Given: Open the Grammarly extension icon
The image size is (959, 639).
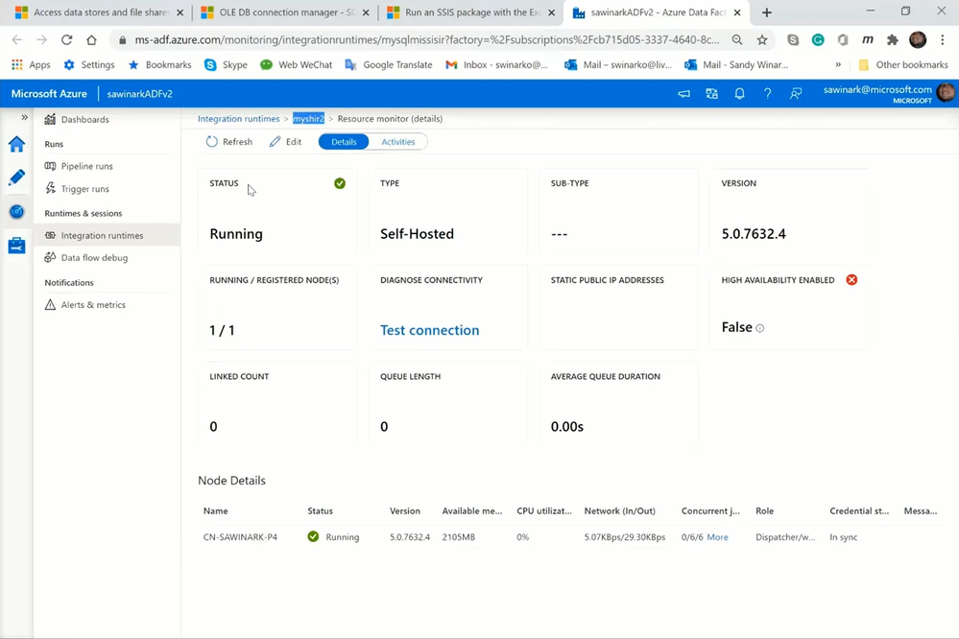Looking at the screenshot, I should [x=818, y=39].
